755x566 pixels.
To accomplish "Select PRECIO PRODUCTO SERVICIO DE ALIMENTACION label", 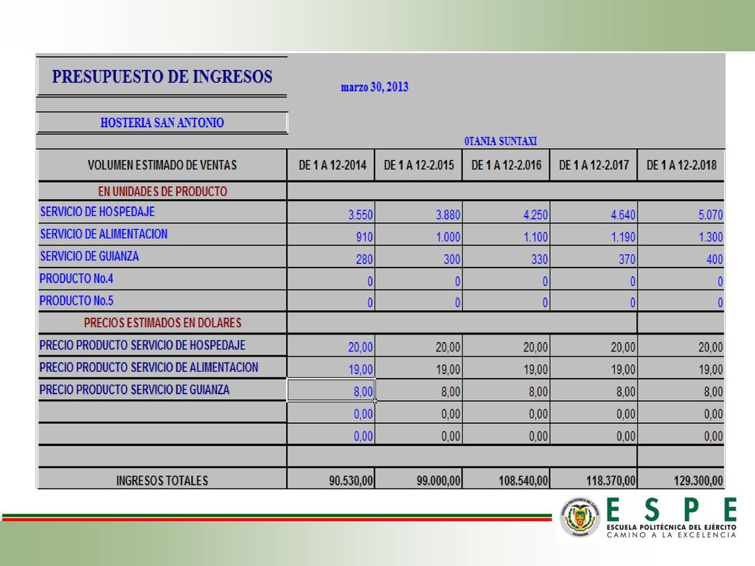I will tap(149, 367).
